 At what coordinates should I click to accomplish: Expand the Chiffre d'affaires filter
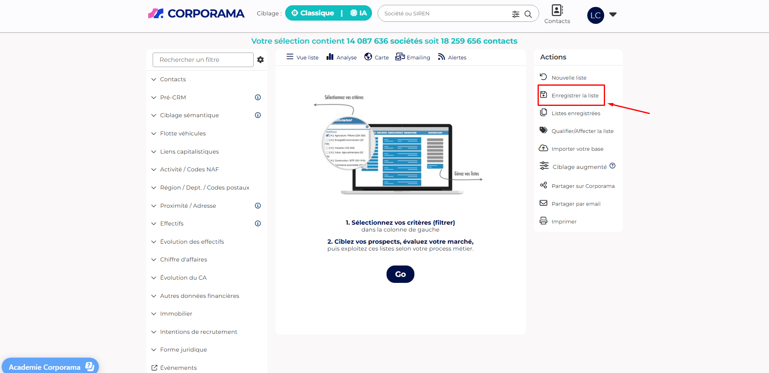click(x=183, y=259)
